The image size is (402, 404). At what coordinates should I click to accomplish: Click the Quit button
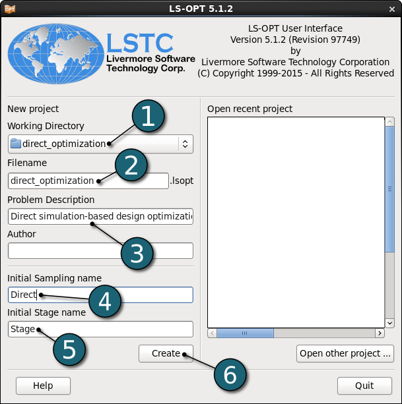(x=364, y=386)
